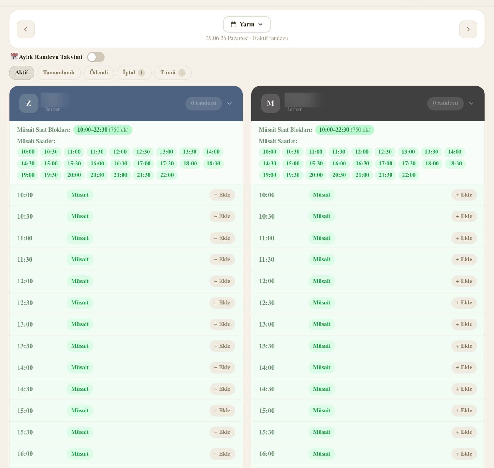Viewport: 494px width, 468px height.
Task: Open the Yarın date dropdown
Action: tap(247, 24)
